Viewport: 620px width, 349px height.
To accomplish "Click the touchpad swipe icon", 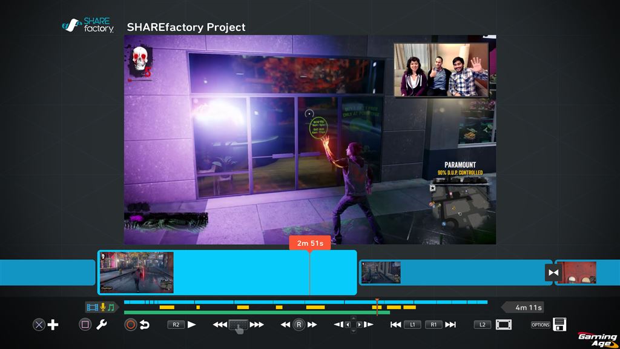I will coord(239,325).
